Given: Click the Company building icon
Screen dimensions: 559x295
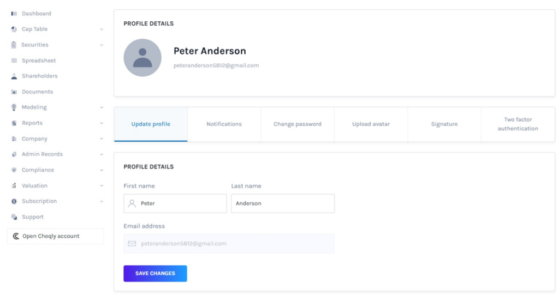Looking at the screenshot, I should coord(14,139).
